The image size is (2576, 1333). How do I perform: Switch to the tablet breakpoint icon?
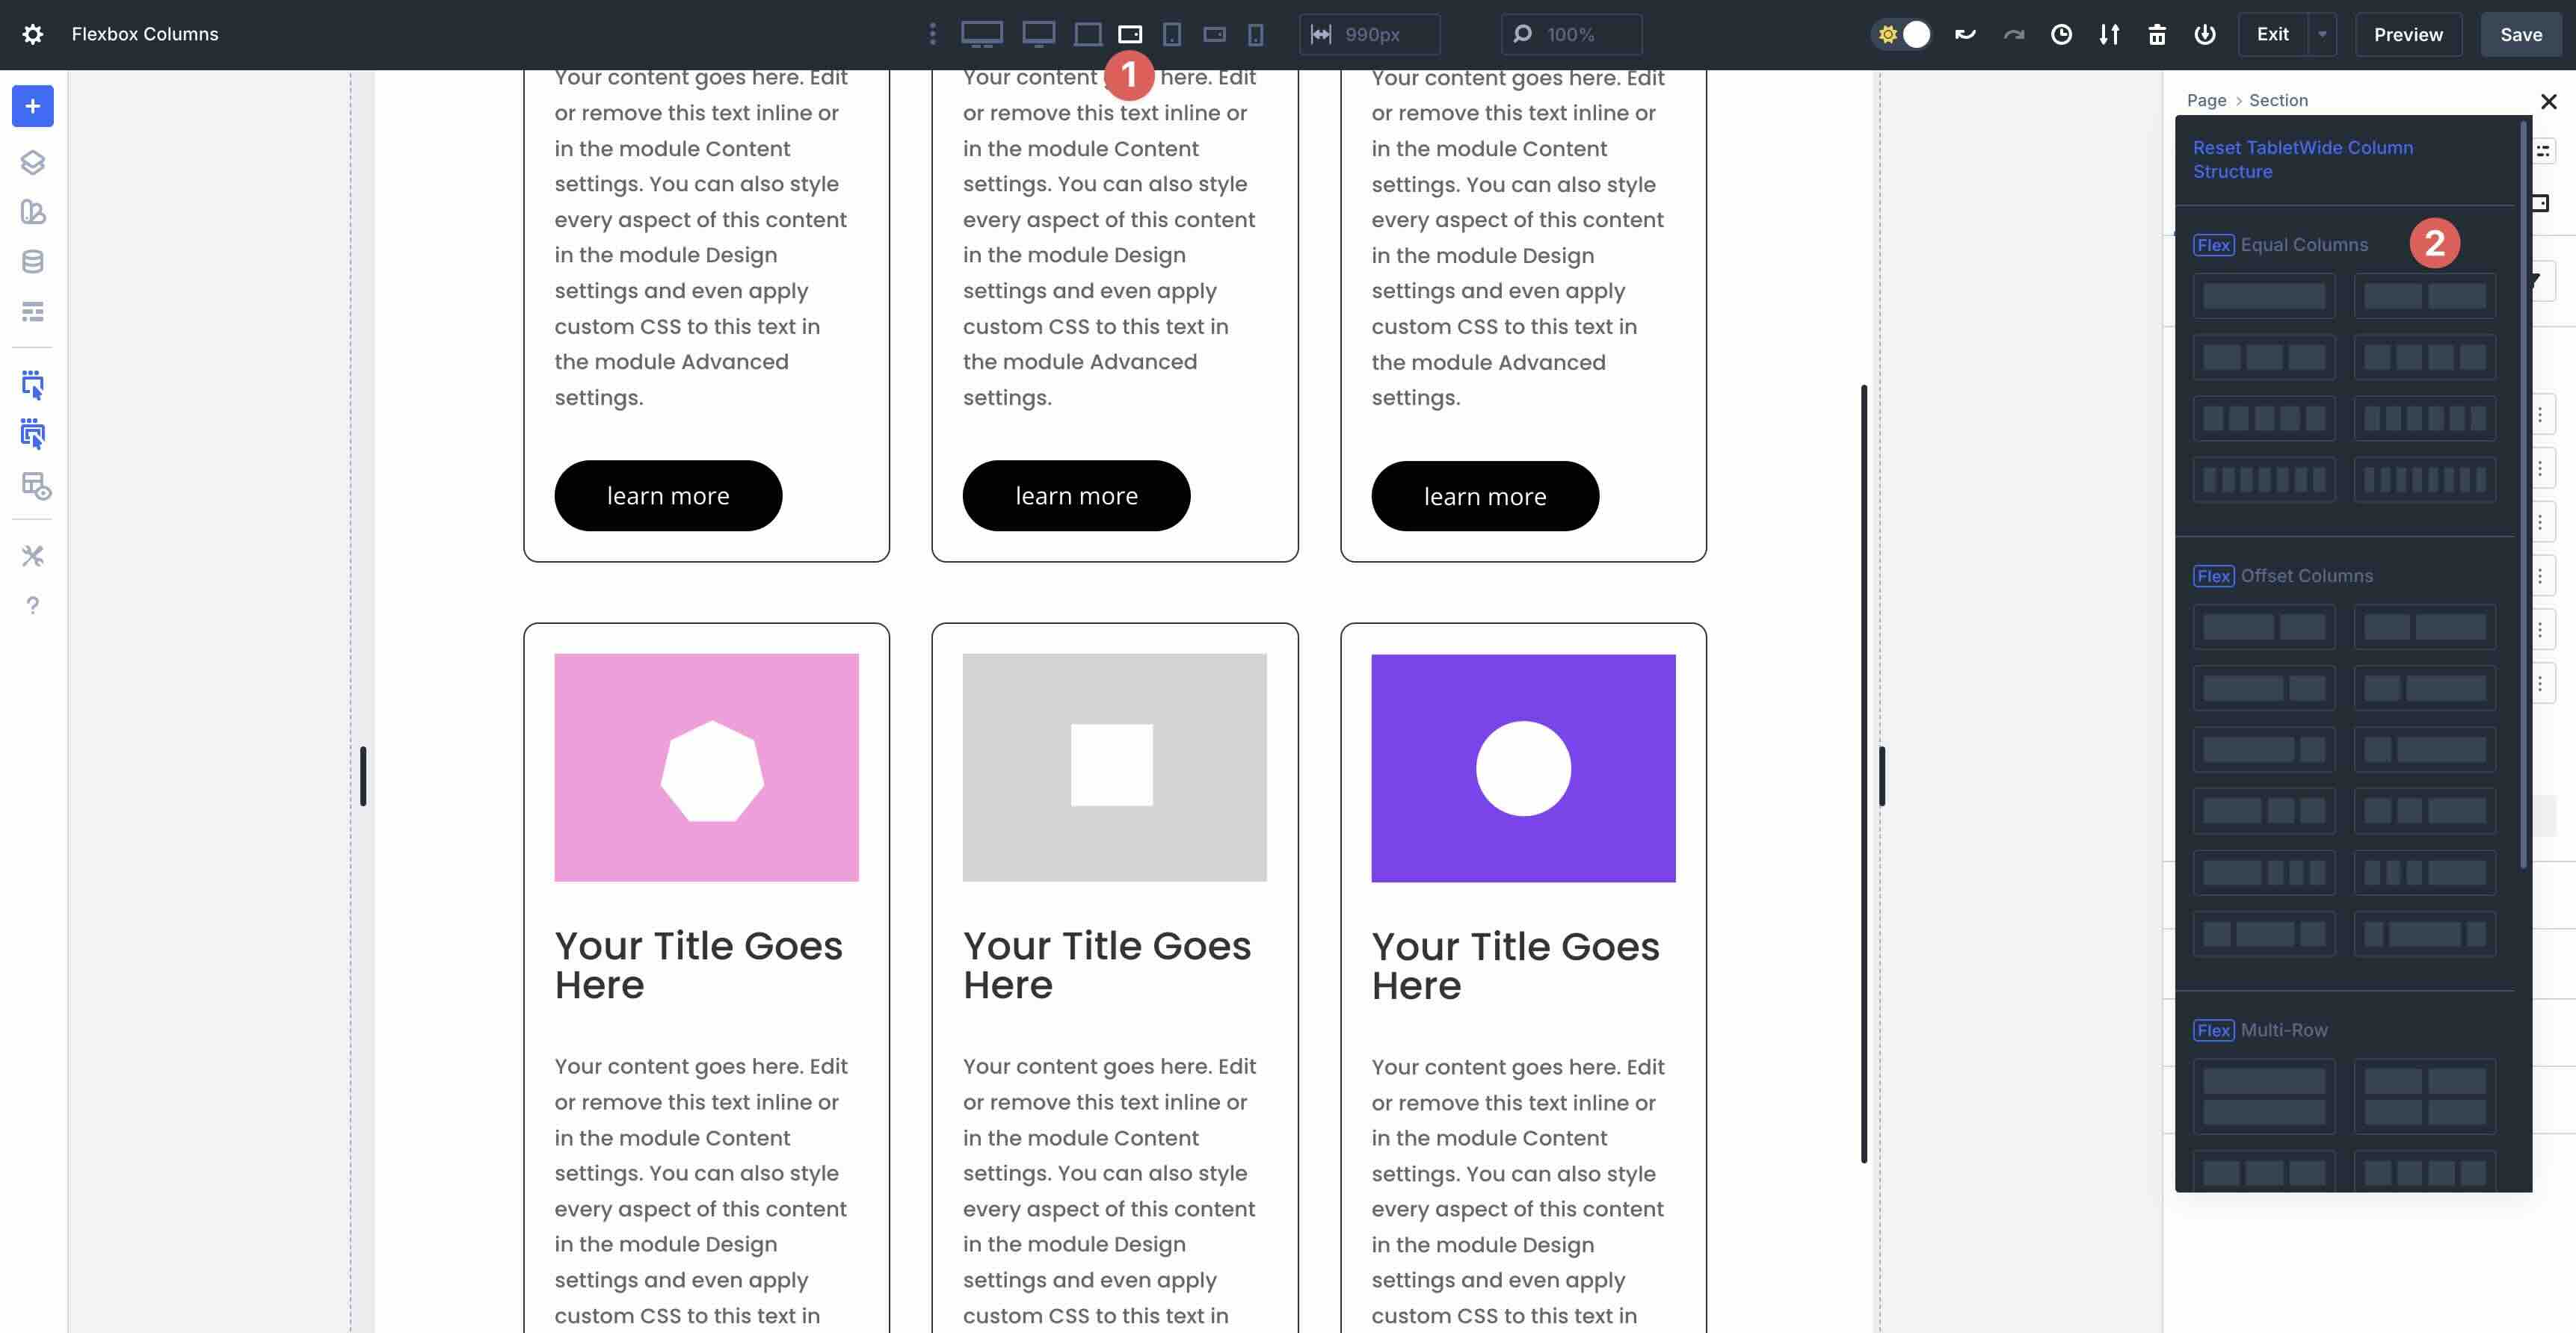pyautogui.click(x=1170, y=33)
